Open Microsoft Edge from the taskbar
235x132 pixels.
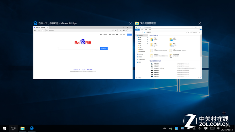[32, 128]
